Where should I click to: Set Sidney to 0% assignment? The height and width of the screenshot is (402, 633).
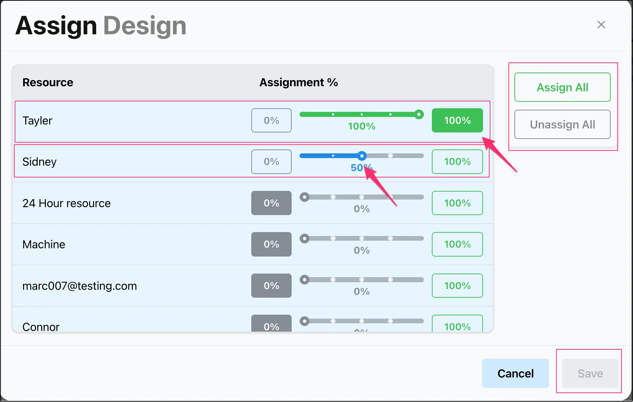[271, 162]
